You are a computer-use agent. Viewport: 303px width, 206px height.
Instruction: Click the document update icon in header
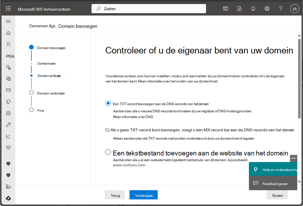click(x=239, y=9)
